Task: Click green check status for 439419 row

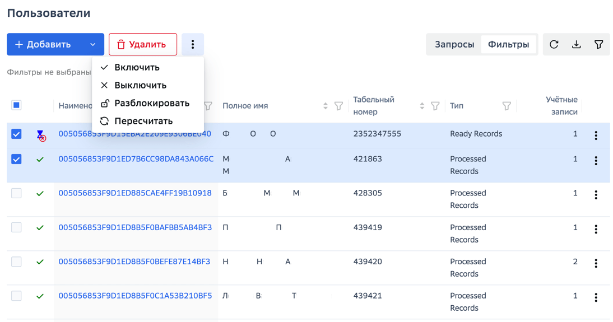Action: [40, 228]
